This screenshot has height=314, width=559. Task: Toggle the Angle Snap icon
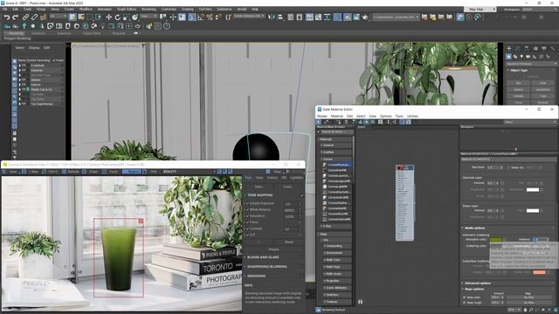point(201,17)
